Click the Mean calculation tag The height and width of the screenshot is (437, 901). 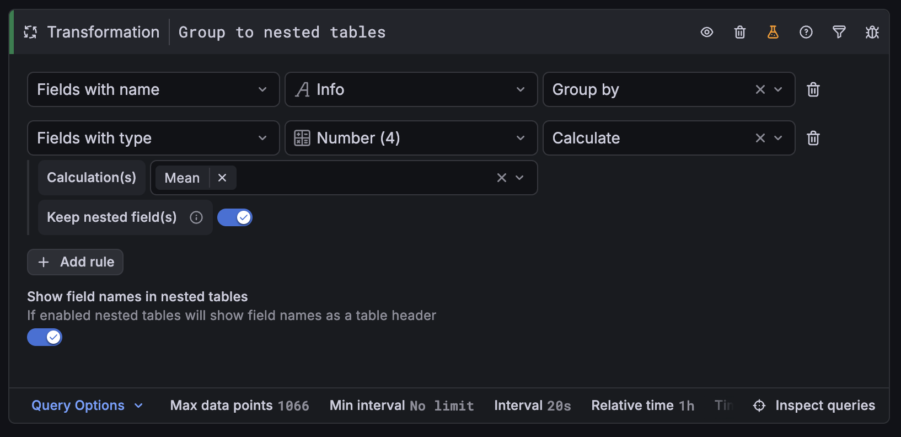point(182,178)
